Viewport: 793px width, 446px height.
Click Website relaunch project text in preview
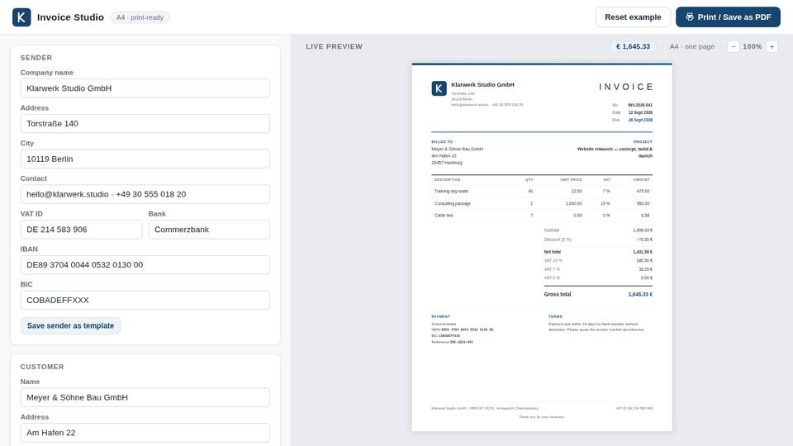coord(615,152)
